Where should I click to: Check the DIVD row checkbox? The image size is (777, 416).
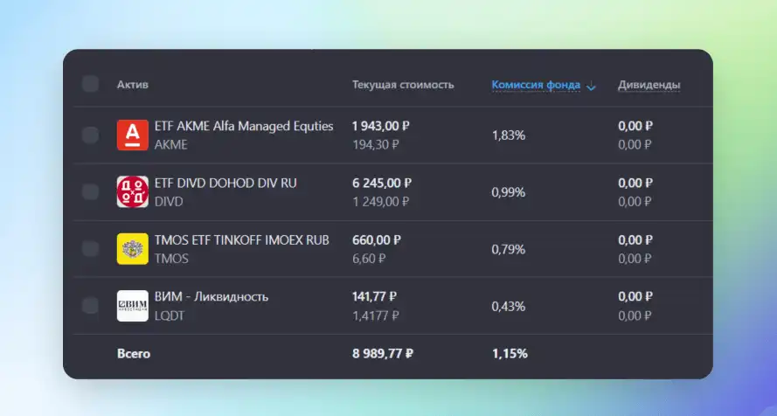pos(90,191)
